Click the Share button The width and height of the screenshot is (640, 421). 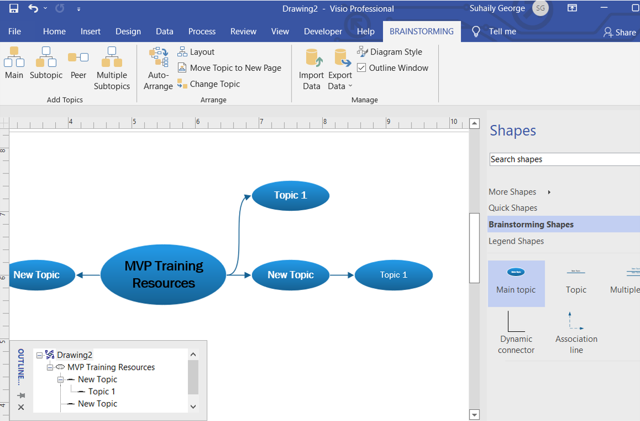619,32
